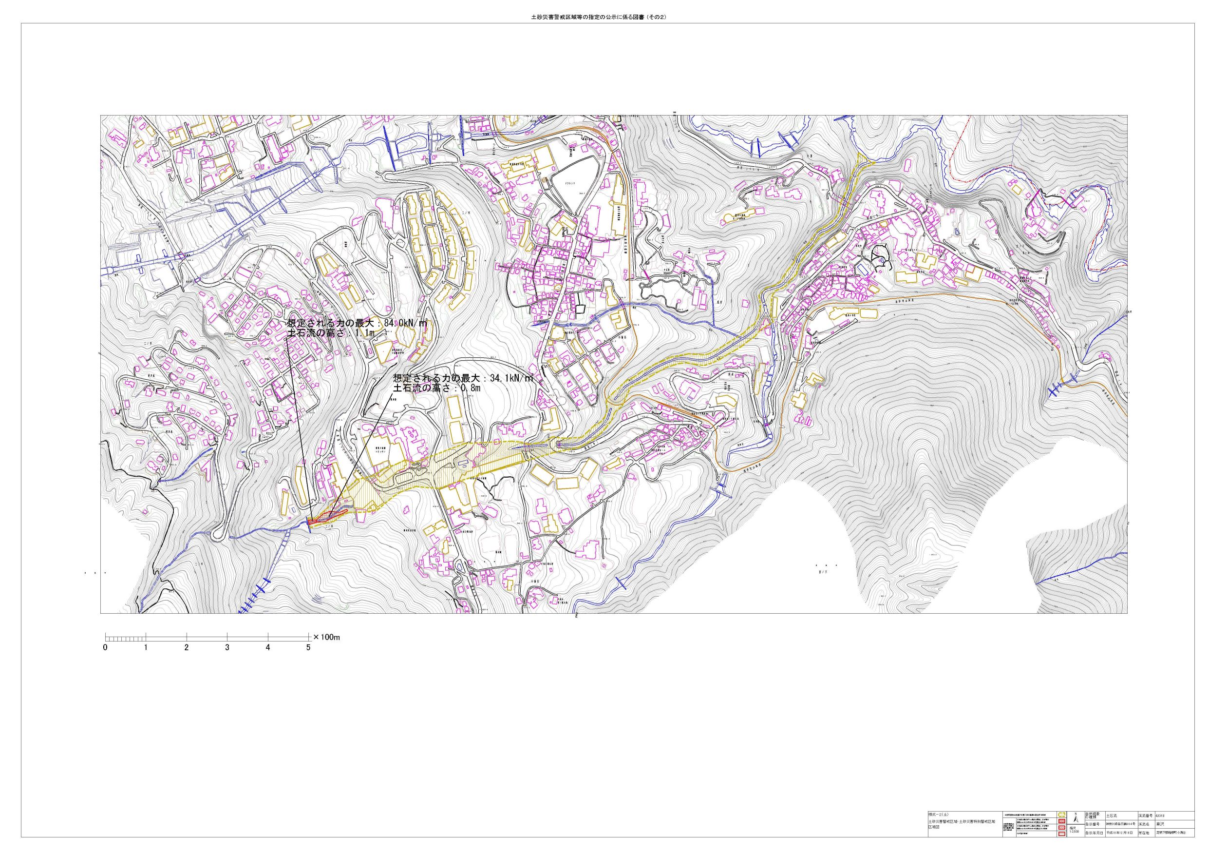Click the bottom red outlined legend symbol
The height and width of the screenshot is (855, 1208).
[x=1062, y=834]
